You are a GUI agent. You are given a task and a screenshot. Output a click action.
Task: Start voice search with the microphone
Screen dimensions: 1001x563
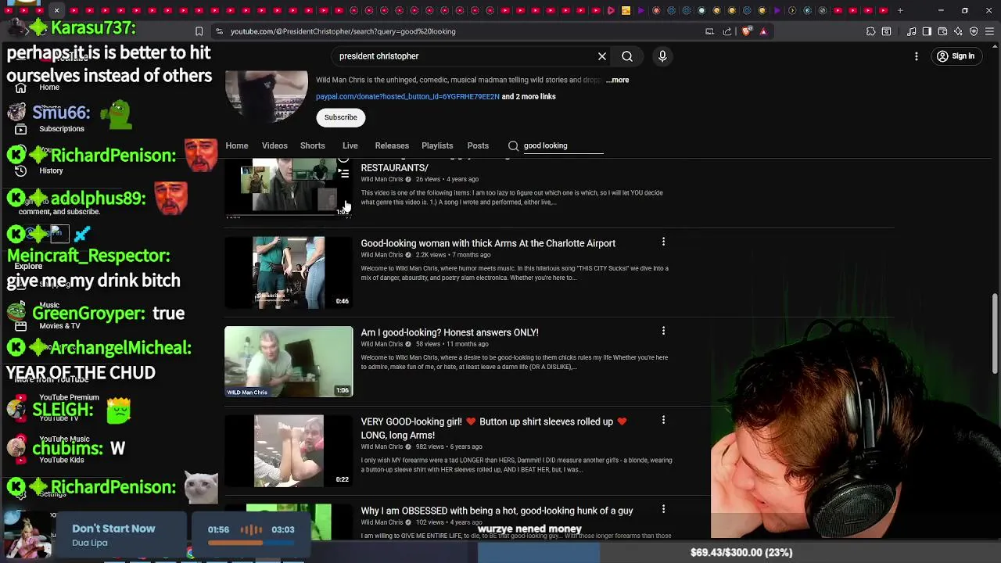pyautogui.click(x=662, y=56)
